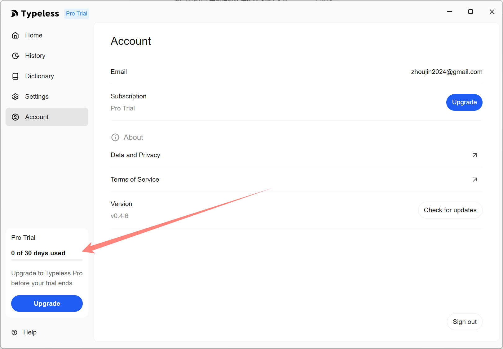Open the Dictionary section
Screen dimensions: 503x349
39,76
